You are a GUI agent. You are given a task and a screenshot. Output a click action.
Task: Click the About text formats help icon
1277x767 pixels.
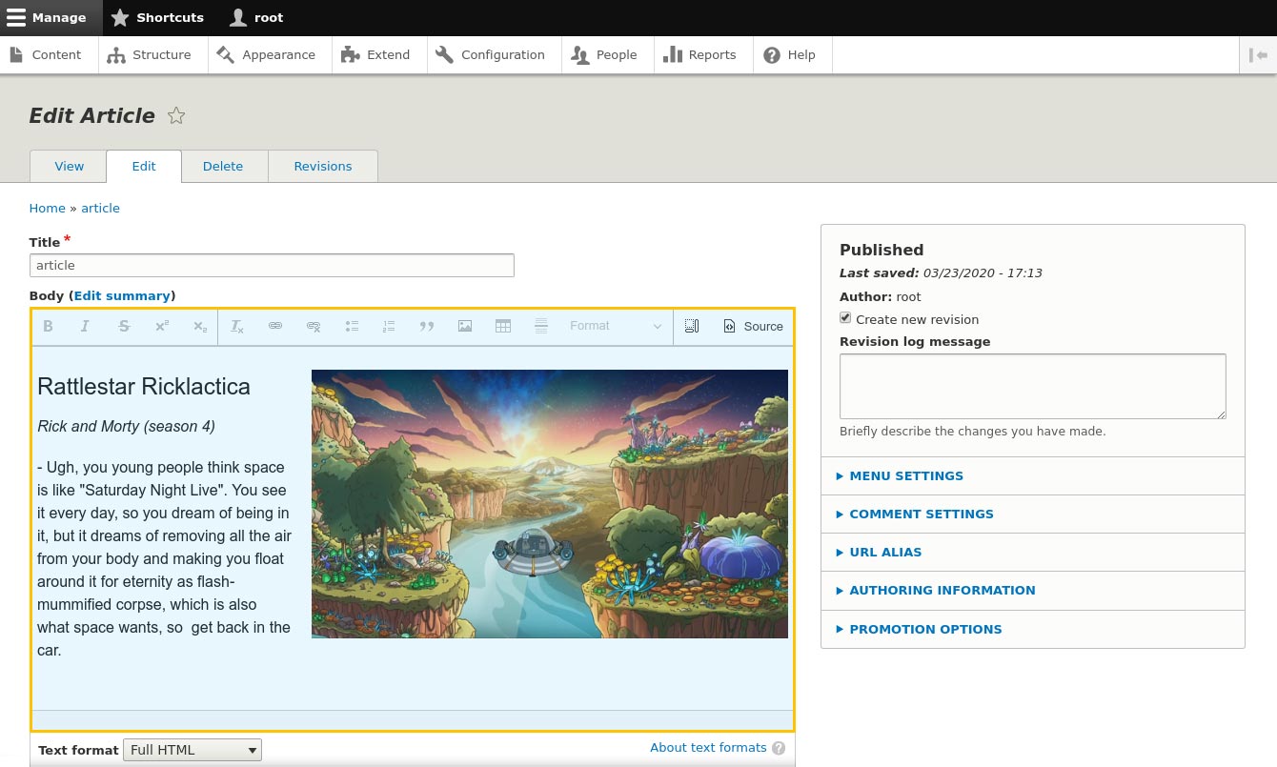(x=779, y=748)
